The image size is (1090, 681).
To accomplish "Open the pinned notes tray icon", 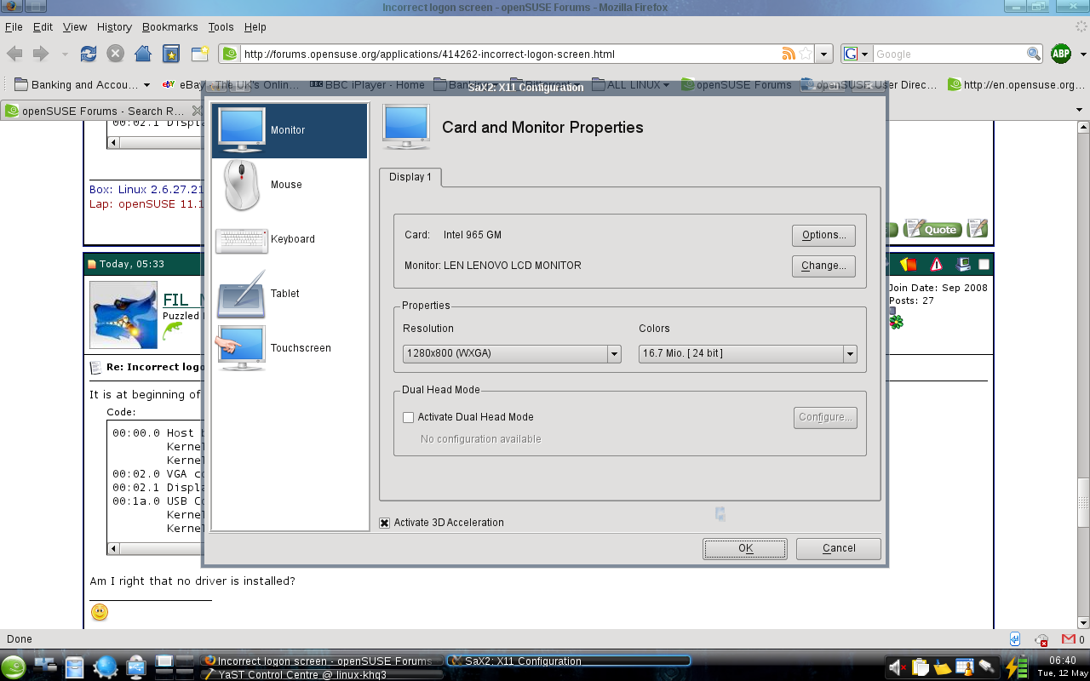I will (942, 667).
